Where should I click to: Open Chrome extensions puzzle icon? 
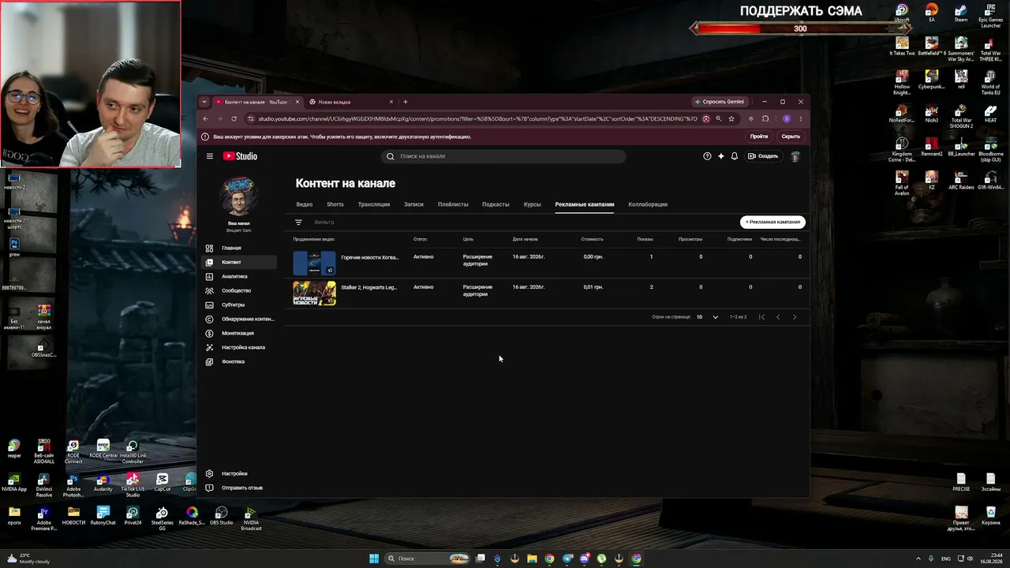tap(765, 119)
